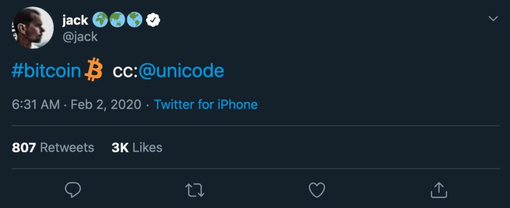This screenshot has height=208, width=510.
Task: Click the orange Bitcoin symbol emoji
Action: click(93, 70)
